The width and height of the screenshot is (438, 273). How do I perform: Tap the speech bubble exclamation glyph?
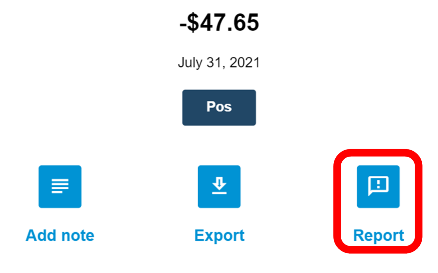tap(378, 186)
